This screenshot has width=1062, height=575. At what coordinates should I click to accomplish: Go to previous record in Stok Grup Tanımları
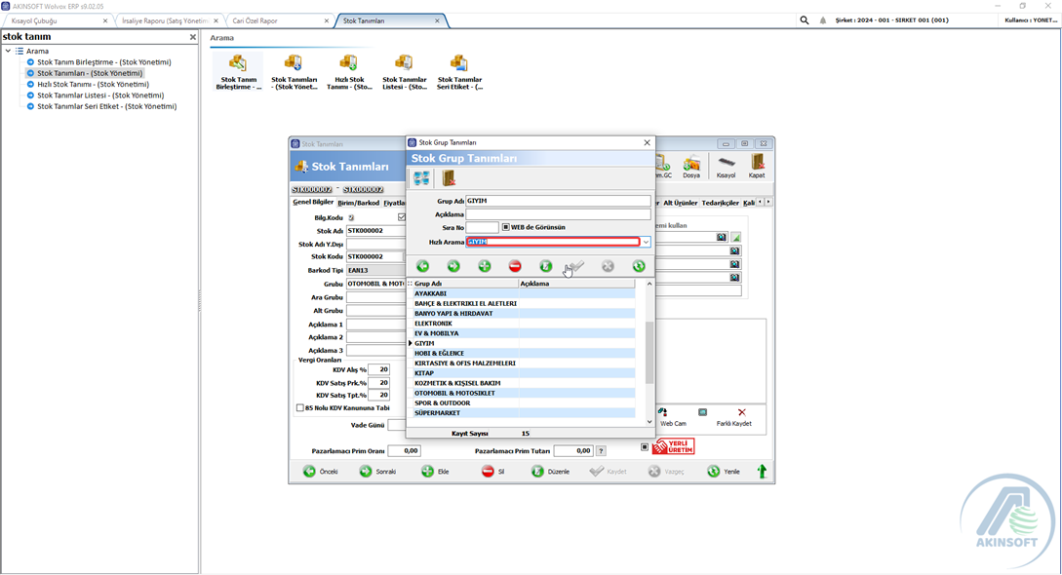coord(422,266)
